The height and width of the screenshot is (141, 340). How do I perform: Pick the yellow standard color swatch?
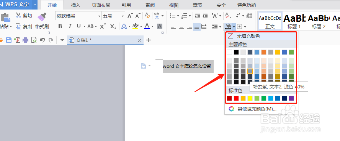tap(250, 98)
